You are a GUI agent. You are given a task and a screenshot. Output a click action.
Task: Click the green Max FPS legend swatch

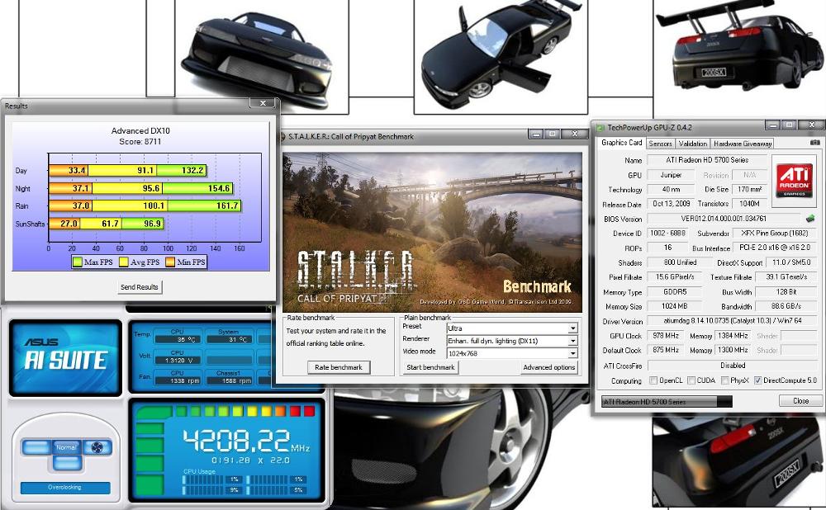78,262
